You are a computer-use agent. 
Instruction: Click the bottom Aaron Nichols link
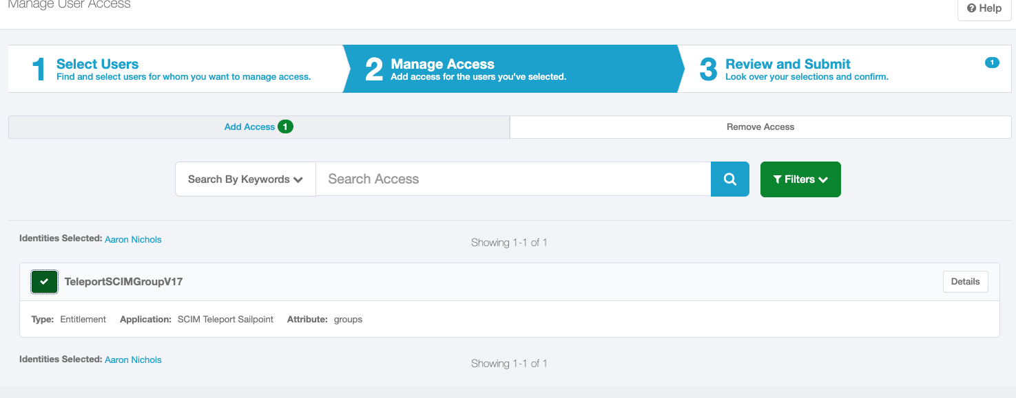[x=133, y=360]
